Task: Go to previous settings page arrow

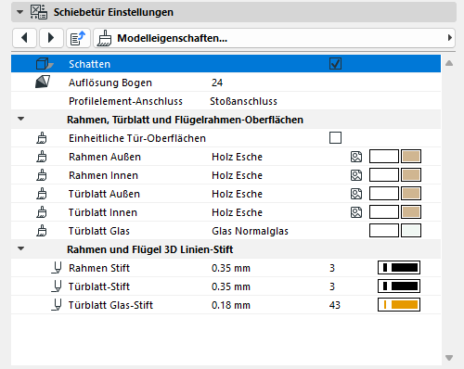Action: pos(25,38)
